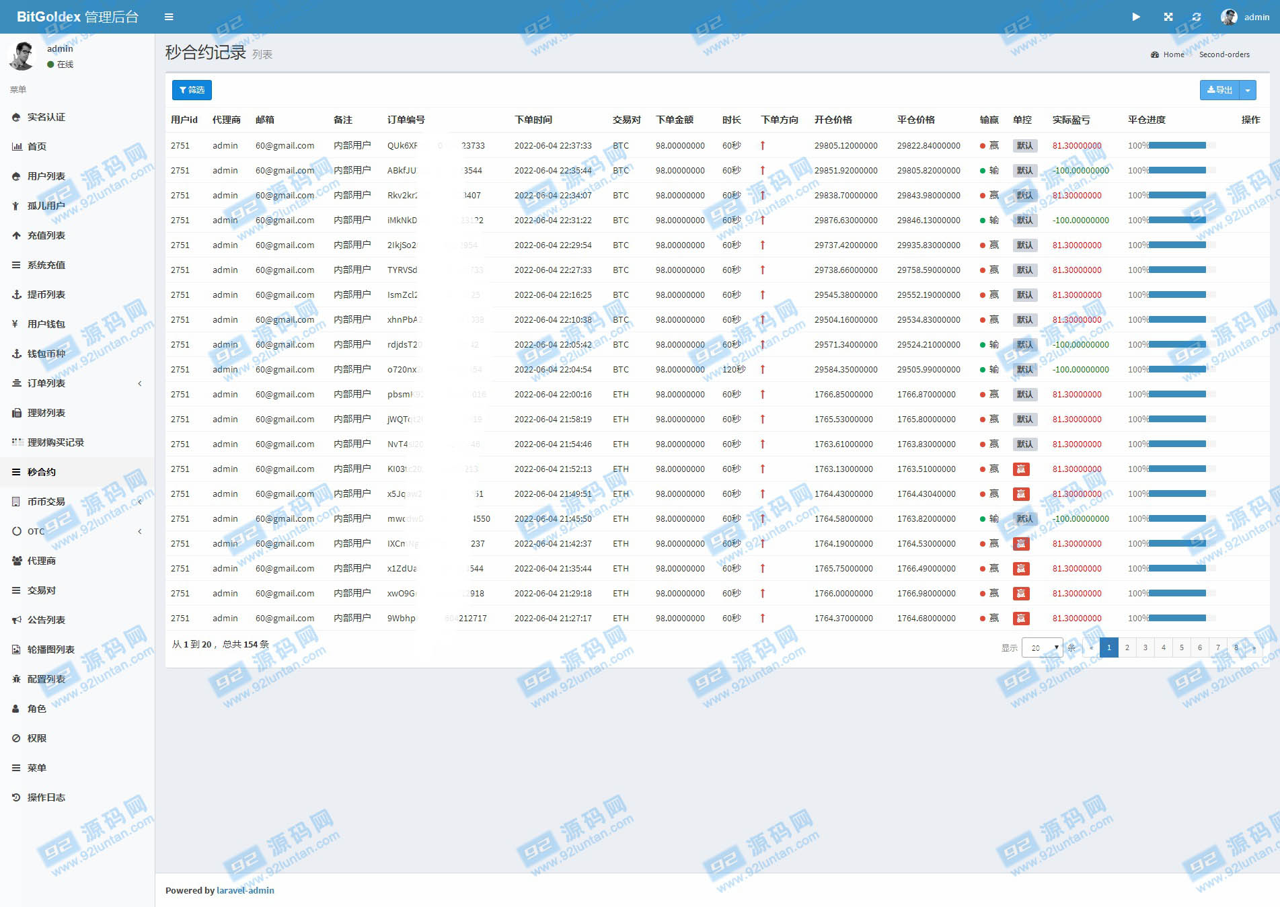The height and width of the screenshot is (907, 1280).
Task: Open 用户列表 in the sidebar
Action: (77, 176)
